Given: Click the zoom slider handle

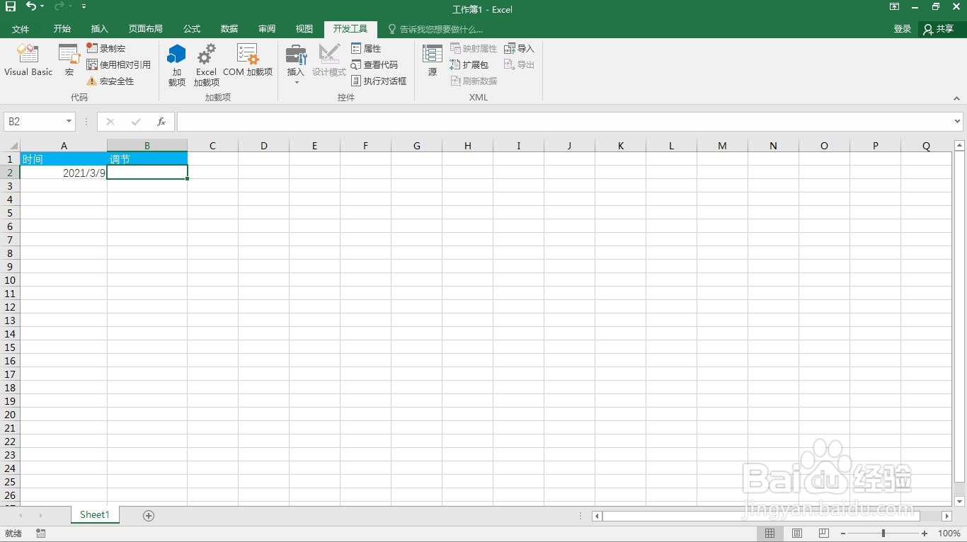Looking at the screenshot, I should click(883, 534).
